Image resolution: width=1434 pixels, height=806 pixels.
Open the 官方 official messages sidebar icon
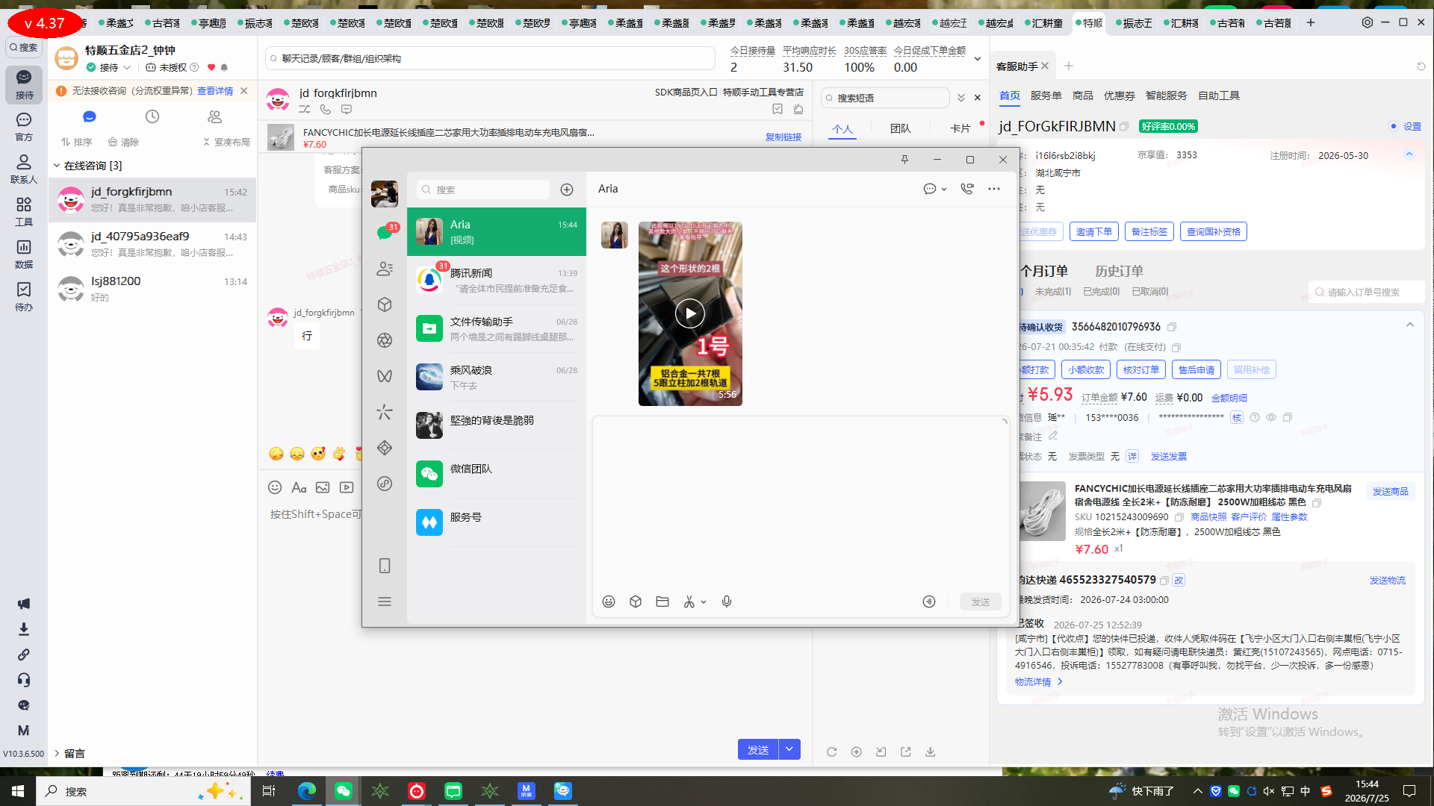tap(24, 127)
